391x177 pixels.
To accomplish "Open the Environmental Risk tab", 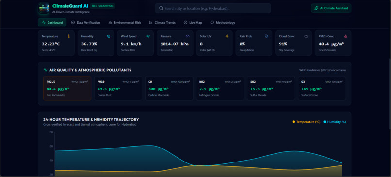I will pyautogui.click(x=125, y=22).
